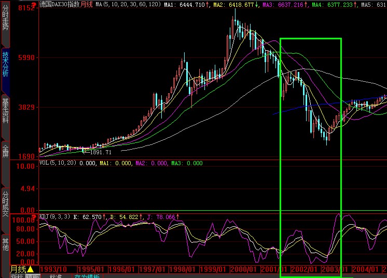The height and width of the screenshot is (278, 387).
Task: Click the red 月线 label in chart title
Action: (x=87, y=5)
